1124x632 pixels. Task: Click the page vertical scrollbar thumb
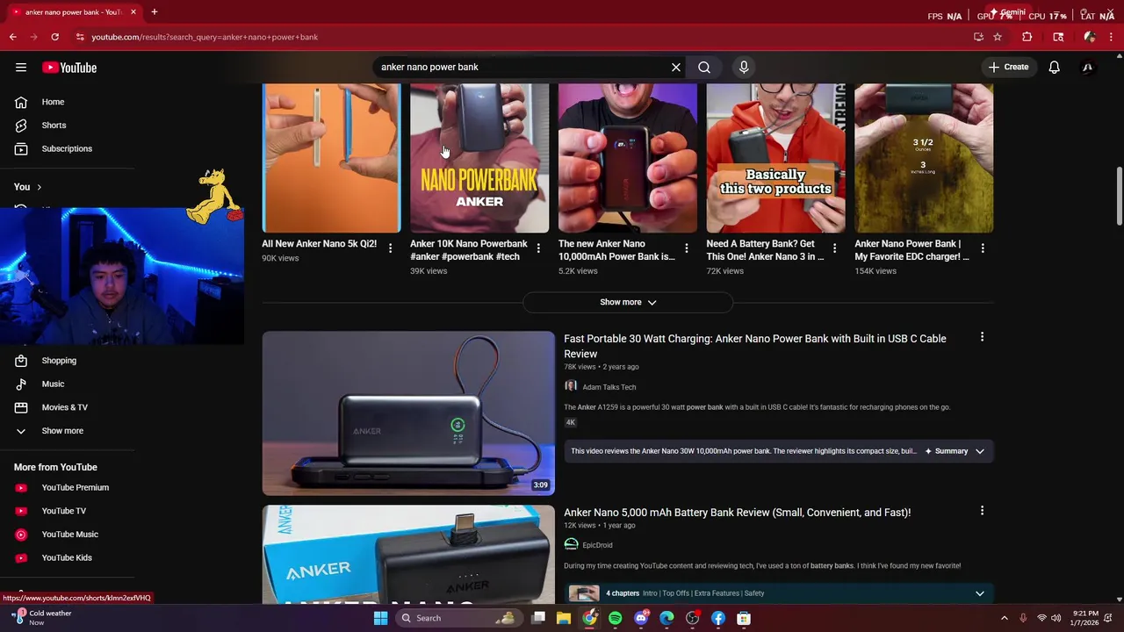coord(1119,196)
